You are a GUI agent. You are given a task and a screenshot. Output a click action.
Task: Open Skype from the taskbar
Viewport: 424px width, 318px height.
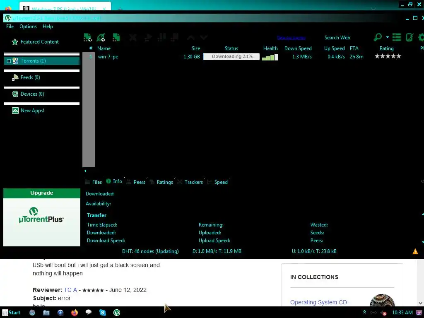coord(103,313)
